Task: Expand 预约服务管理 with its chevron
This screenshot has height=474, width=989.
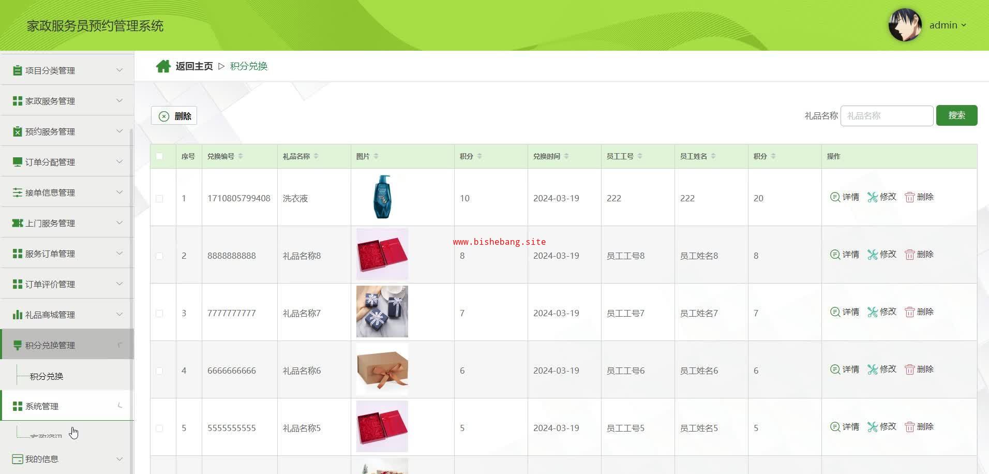Action: (x=119, y=131)
